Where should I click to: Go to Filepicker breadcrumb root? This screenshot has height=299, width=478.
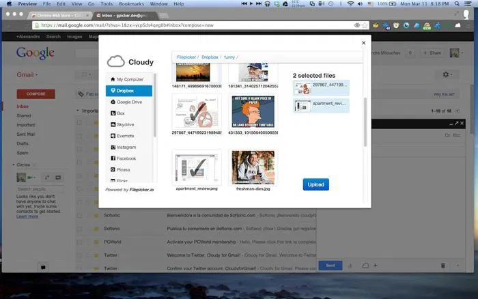click(186, 57)
